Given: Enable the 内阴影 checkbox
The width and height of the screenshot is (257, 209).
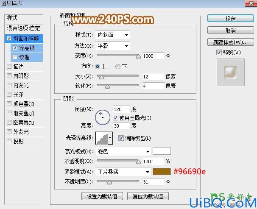Looking at the screenshot, I should pos(9,75).
